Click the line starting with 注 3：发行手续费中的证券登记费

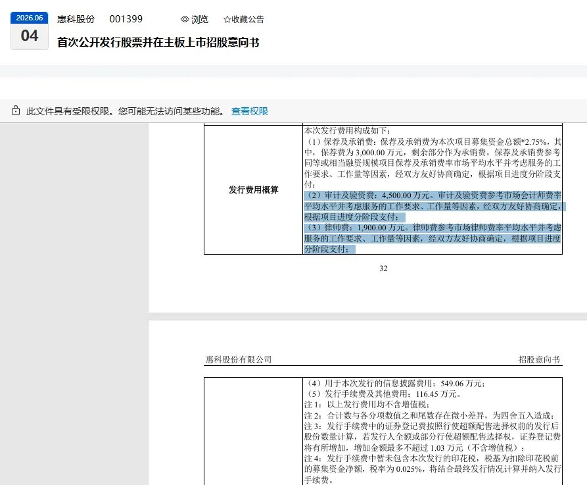click(432, 426)
